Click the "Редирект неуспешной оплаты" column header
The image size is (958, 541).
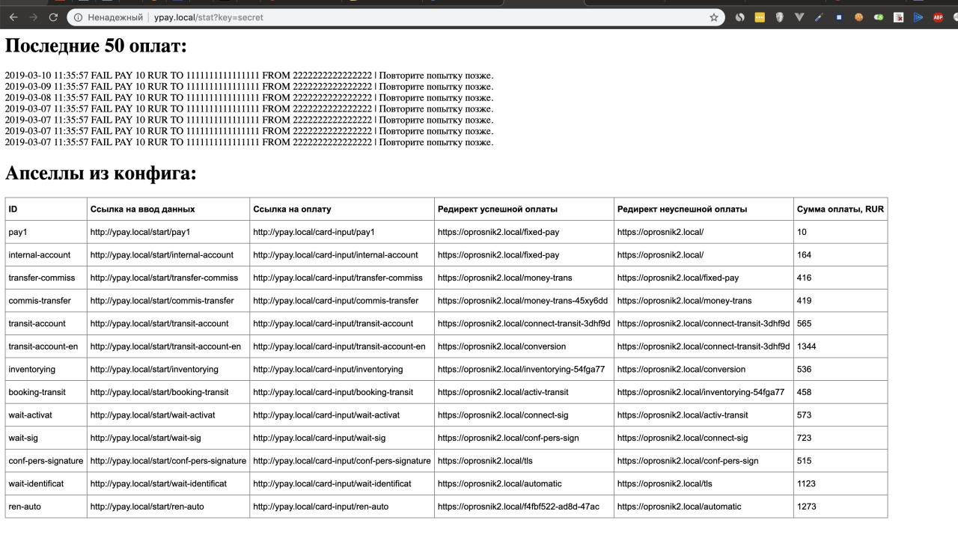[x=704, y=210]
